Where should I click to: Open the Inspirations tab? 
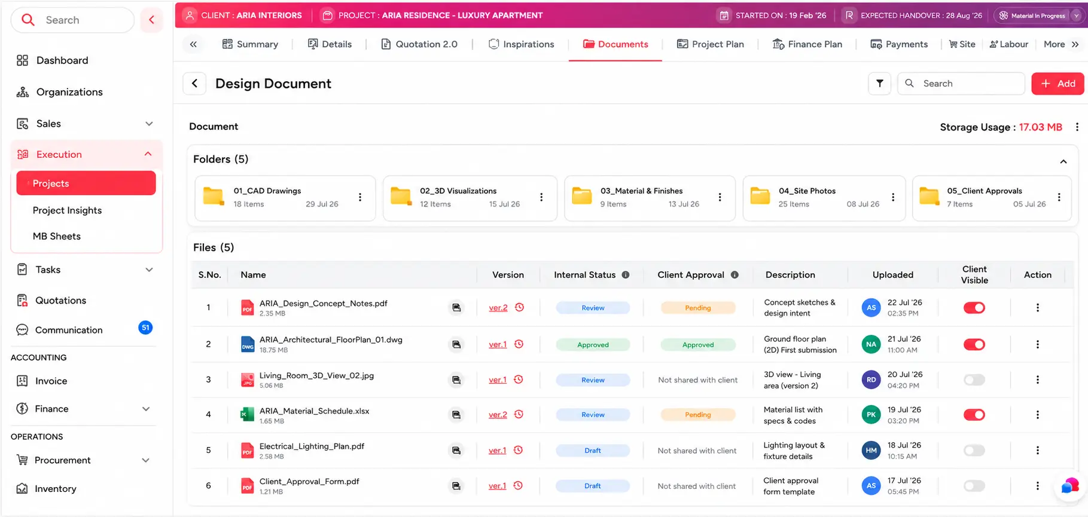tap(521, 44)
